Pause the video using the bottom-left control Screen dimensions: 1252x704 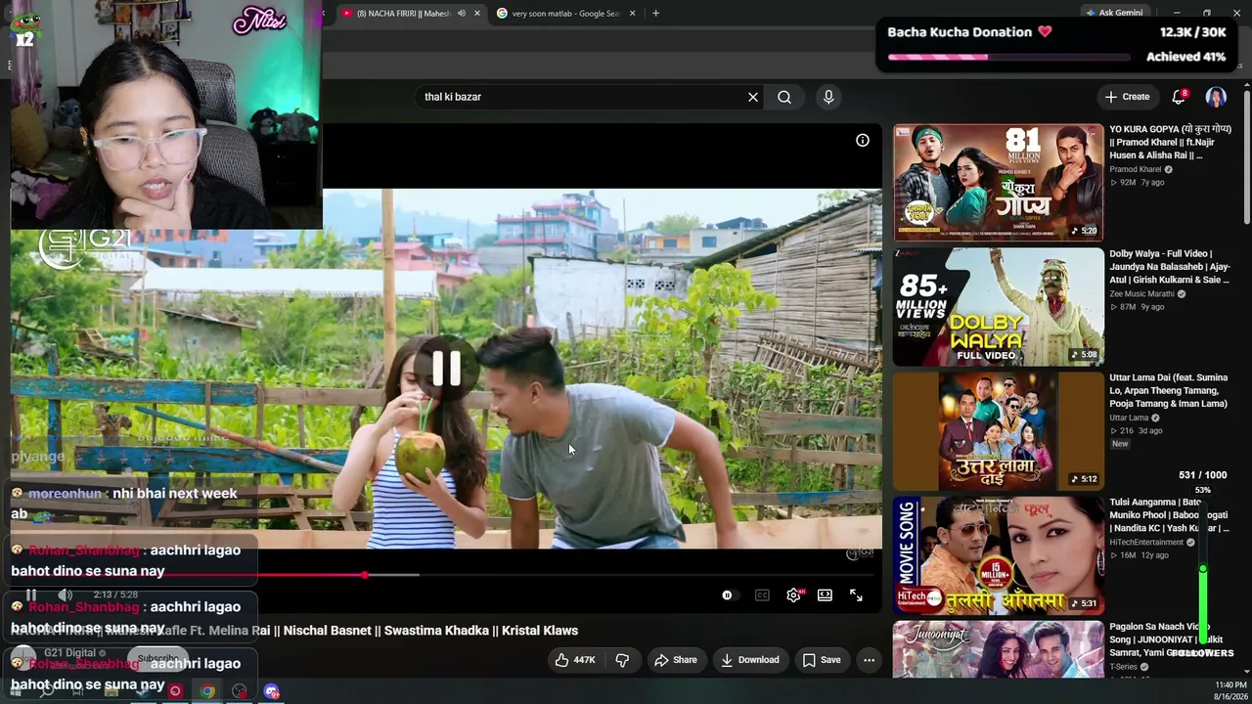pos(31,594)
